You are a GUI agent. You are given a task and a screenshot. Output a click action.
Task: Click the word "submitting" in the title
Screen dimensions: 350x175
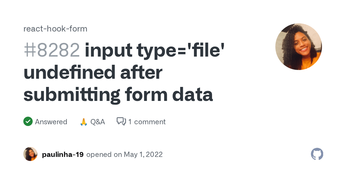tap(71, 94)
